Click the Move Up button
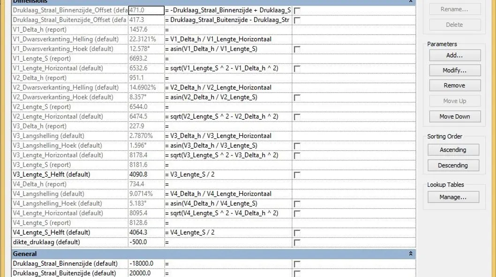Image resolution: width=496 pixels, height=277 pixels. click(x=455, y=101)
